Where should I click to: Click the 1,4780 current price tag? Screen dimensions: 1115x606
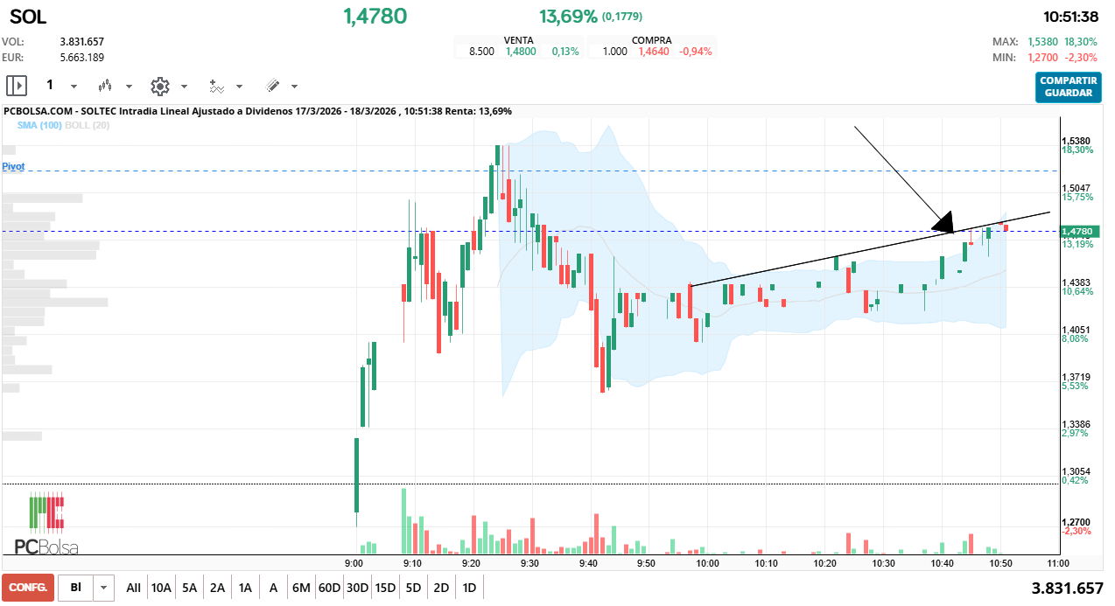point(1076,232)
